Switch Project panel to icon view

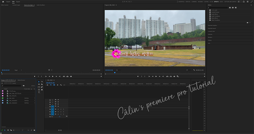[8, 130]
